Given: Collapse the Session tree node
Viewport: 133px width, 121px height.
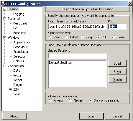Looking at the screenshot, I should point(4,9).
